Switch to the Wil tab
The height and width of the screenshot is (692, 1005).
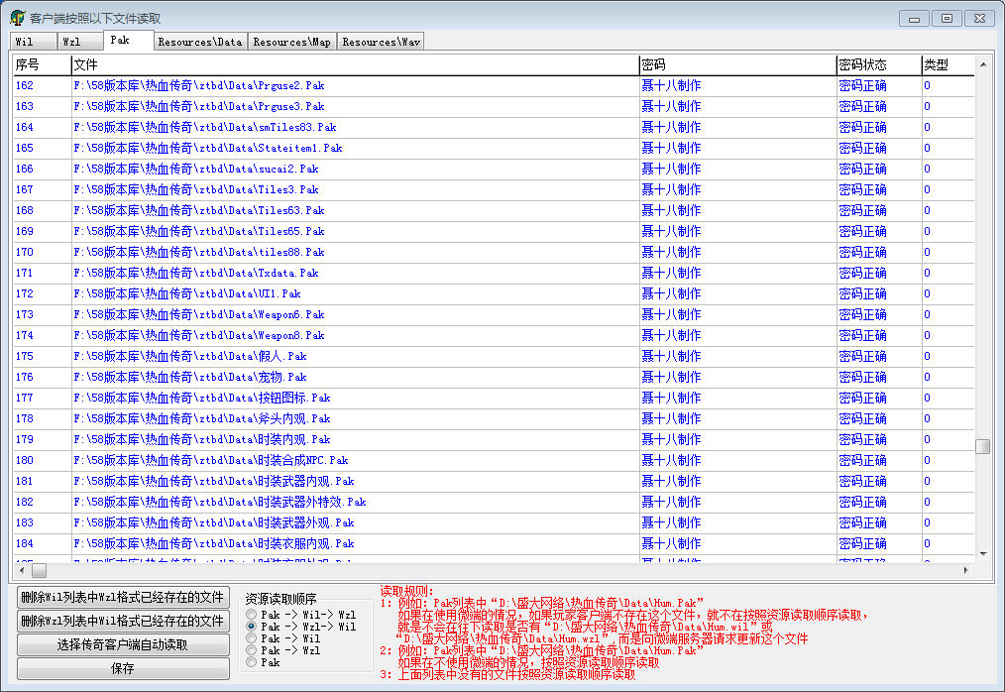pos(25,42)
